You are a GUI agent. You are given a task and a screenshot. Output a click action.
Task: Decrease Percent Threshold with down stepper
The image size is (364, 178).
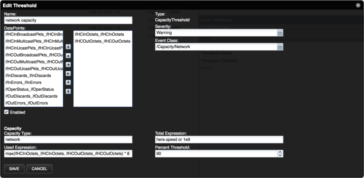tap(280, 155)
